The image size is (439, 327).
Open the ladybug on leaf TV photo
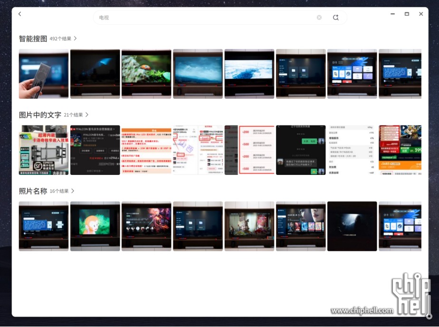tap(146, 74)
